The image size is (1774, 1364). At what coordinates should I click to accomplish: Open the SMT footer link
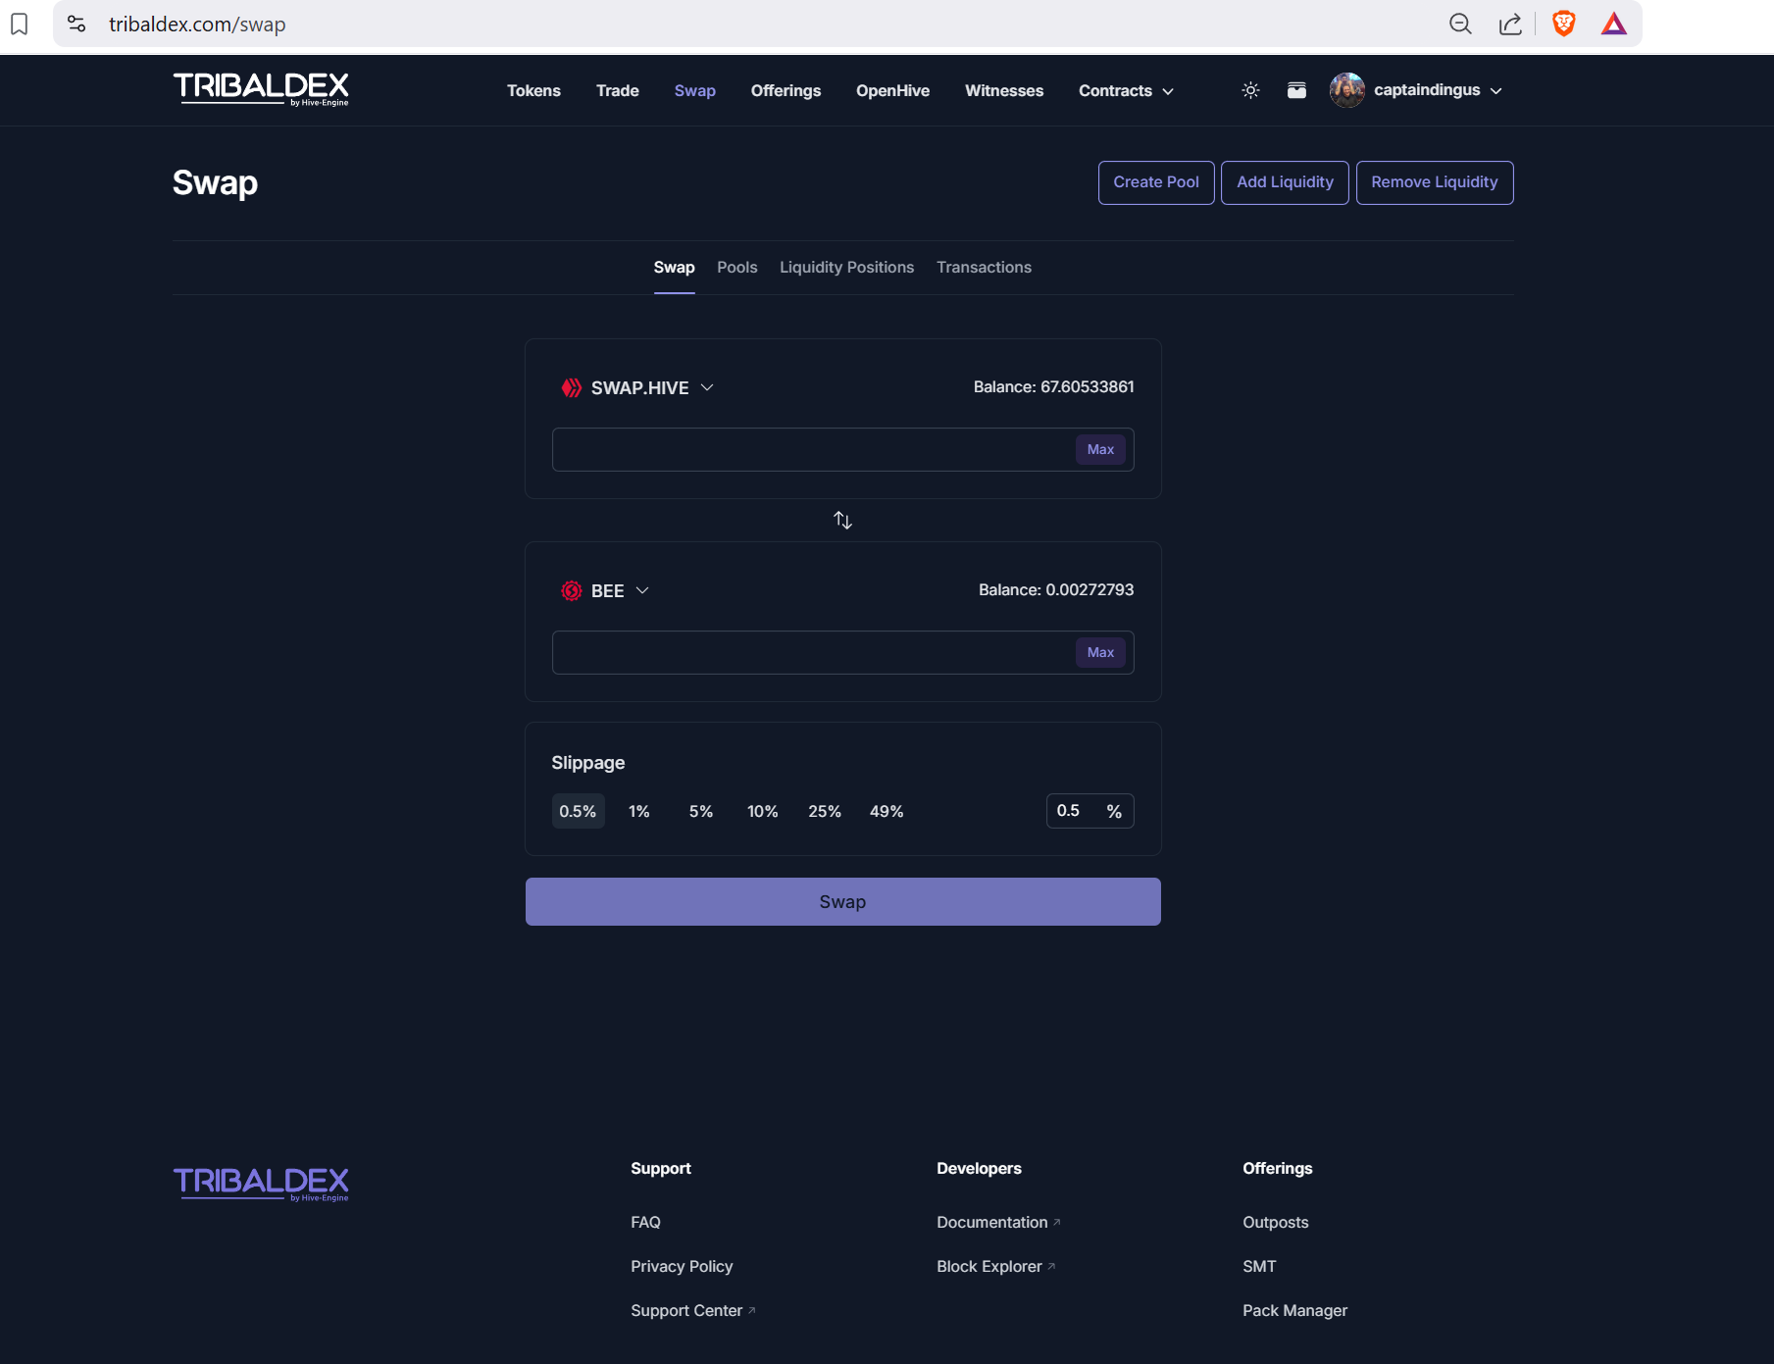(x=1259, y=1267)
